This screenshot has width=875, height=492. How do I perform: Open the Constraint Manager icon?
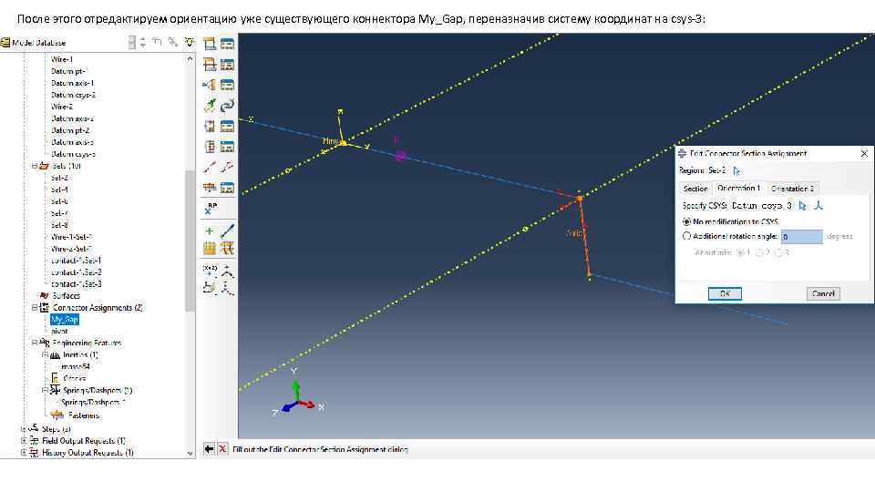[227, 126]
